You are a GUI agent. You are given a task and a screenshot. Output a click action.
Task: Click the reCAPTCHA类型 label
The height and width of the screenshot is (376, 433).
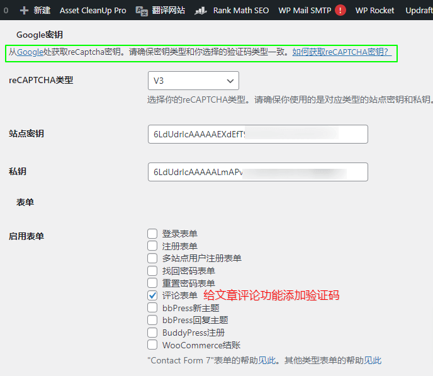point(41,80)
